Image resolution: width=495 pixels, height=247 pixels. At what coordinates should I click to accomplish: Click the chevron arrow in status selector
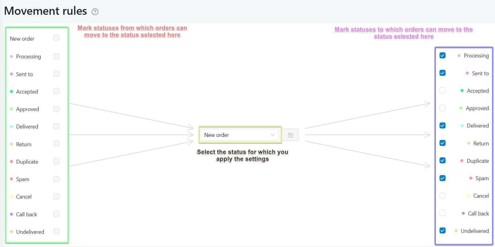click(x=273, y=135)
